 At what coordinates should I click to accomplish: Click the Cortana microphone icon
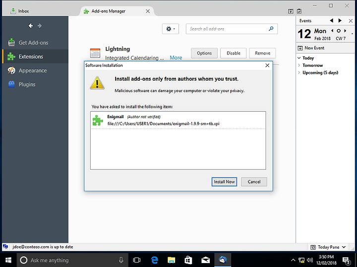click(121, 260)
